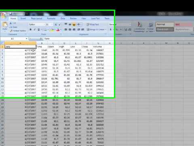Open the font size 11 dropdown
Image resolution: width=194 pixels, height=146 pixels.
click(52, 24)
